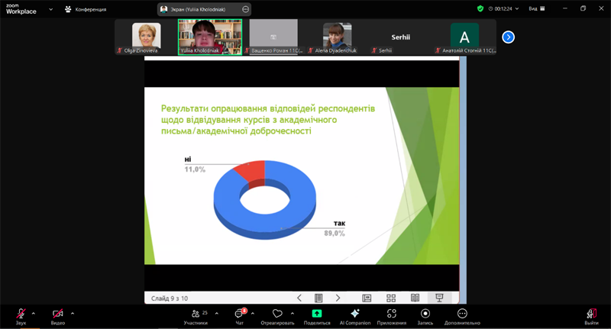Expand video options arrow next to Видео
Viewport: 611px width, 329px height.
(73, 314)
